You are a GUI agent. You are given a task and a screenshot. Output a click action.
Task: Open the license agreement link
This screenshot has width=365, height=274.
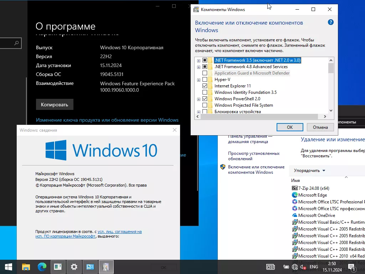click(119, 232)
